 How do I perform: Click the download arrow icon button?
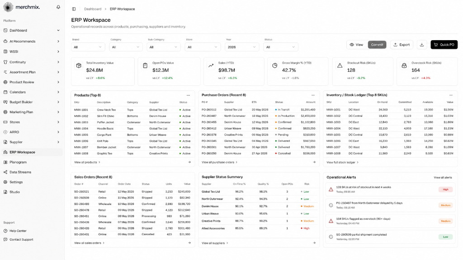click(422, 45)
